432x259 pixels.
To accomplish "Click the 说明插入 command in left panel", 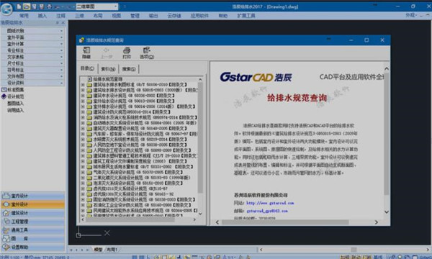I will pos(15,110).
